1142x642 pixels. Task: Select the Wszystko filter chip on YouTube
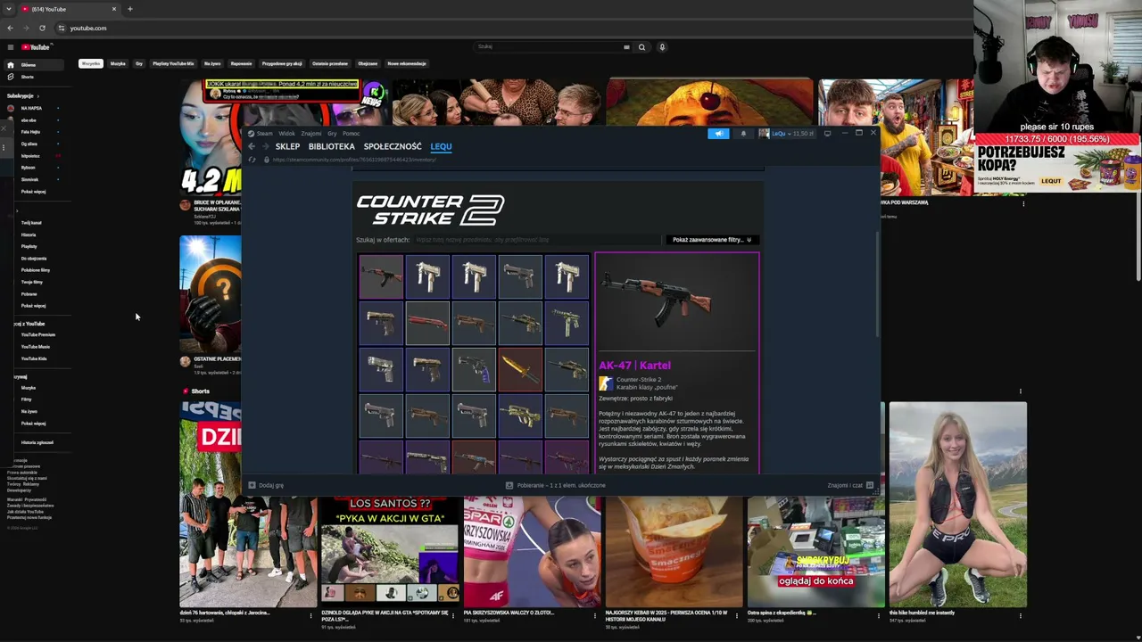91,63
